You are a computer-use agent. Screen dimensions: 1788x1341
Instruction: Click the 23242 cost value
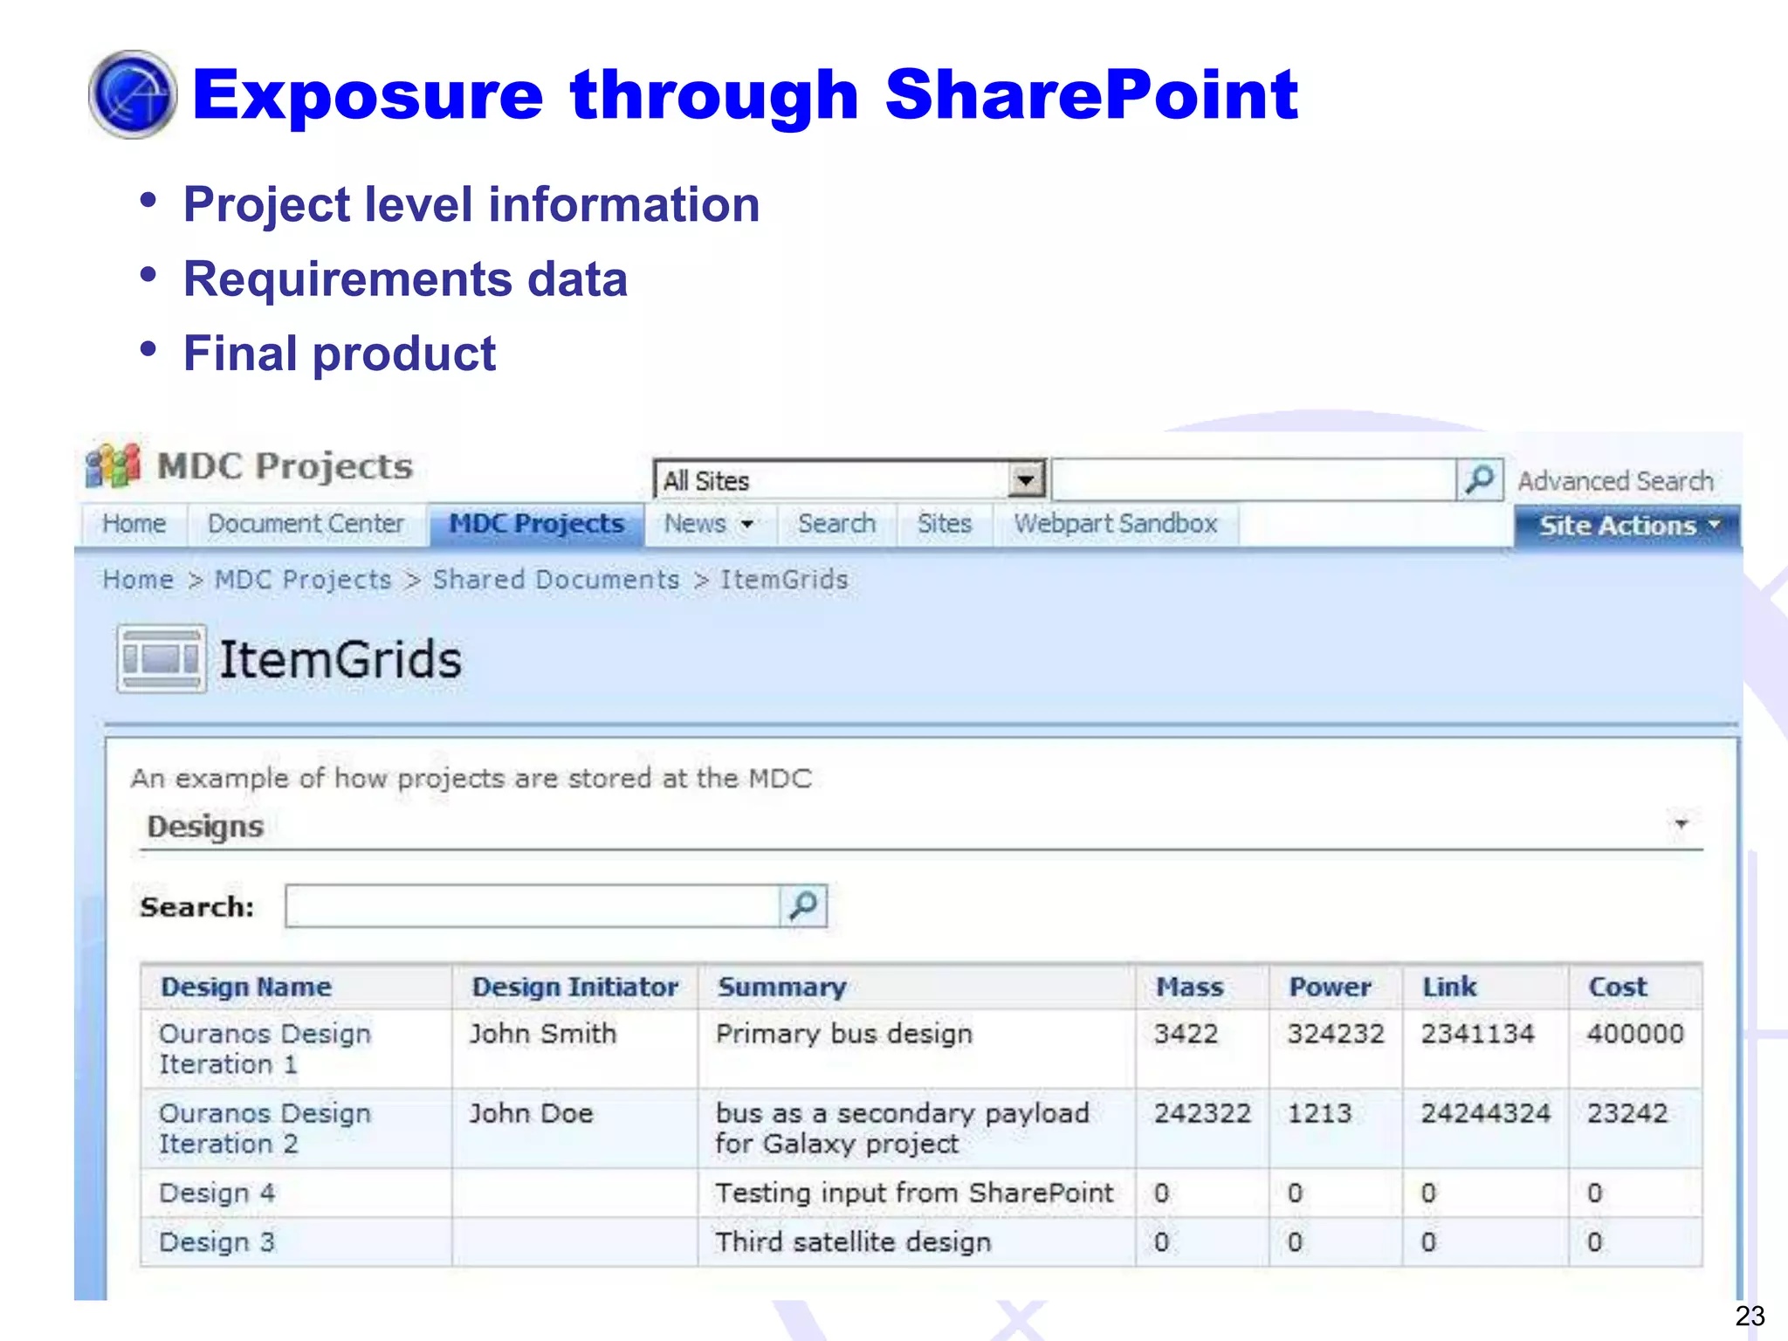(1627, 1113)
